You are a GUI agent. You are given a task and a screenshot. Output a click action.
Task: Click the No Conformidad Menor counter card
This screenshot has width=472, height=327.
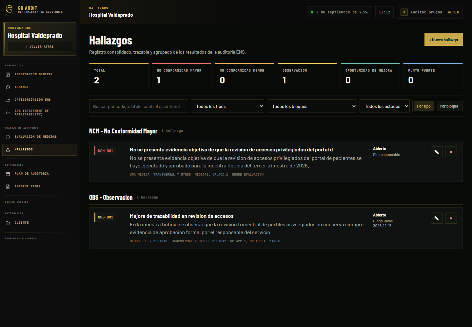245,76
